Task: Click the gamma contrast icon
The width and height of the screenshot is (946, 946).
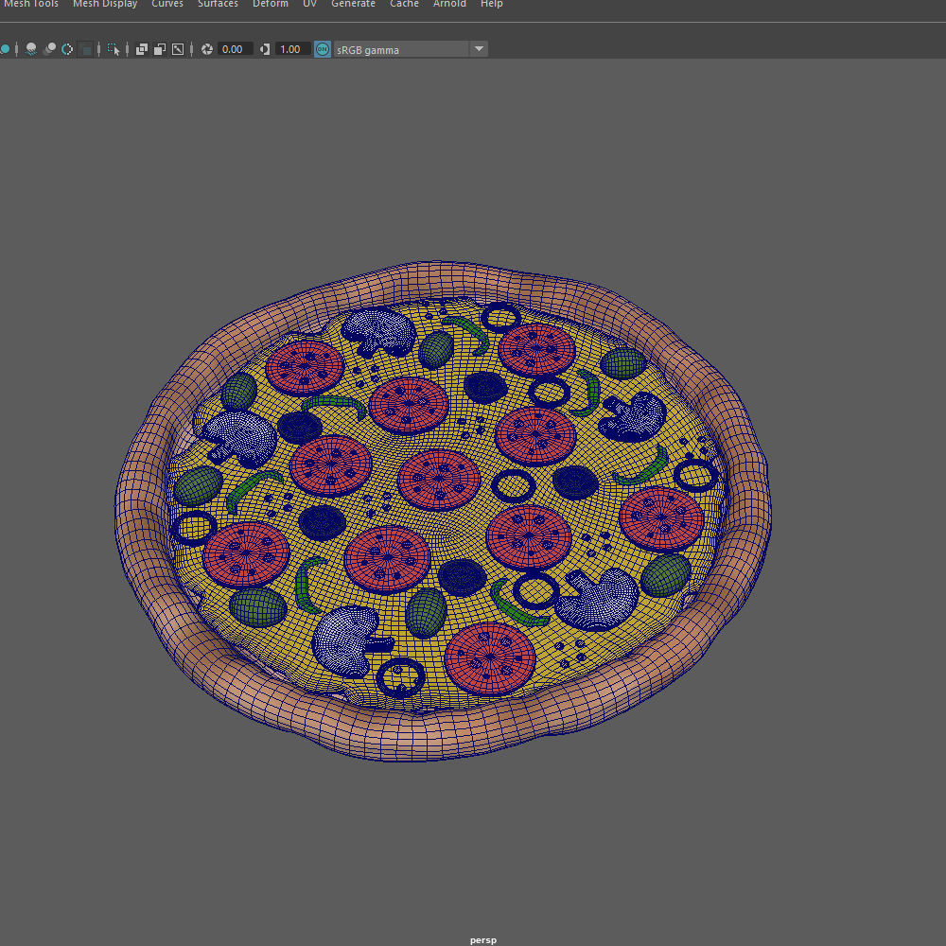Action: [x=265, y=49]
